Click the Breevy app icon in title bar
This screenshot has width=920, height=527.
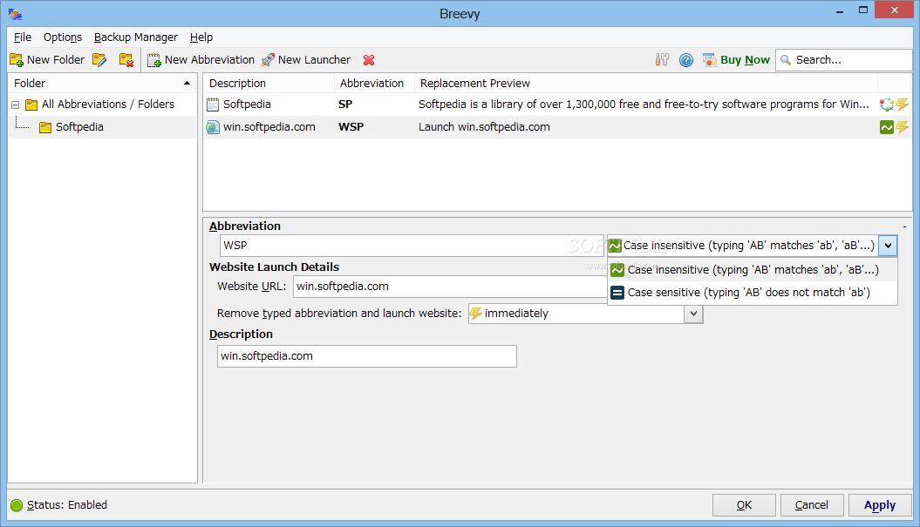pos(15,13)
